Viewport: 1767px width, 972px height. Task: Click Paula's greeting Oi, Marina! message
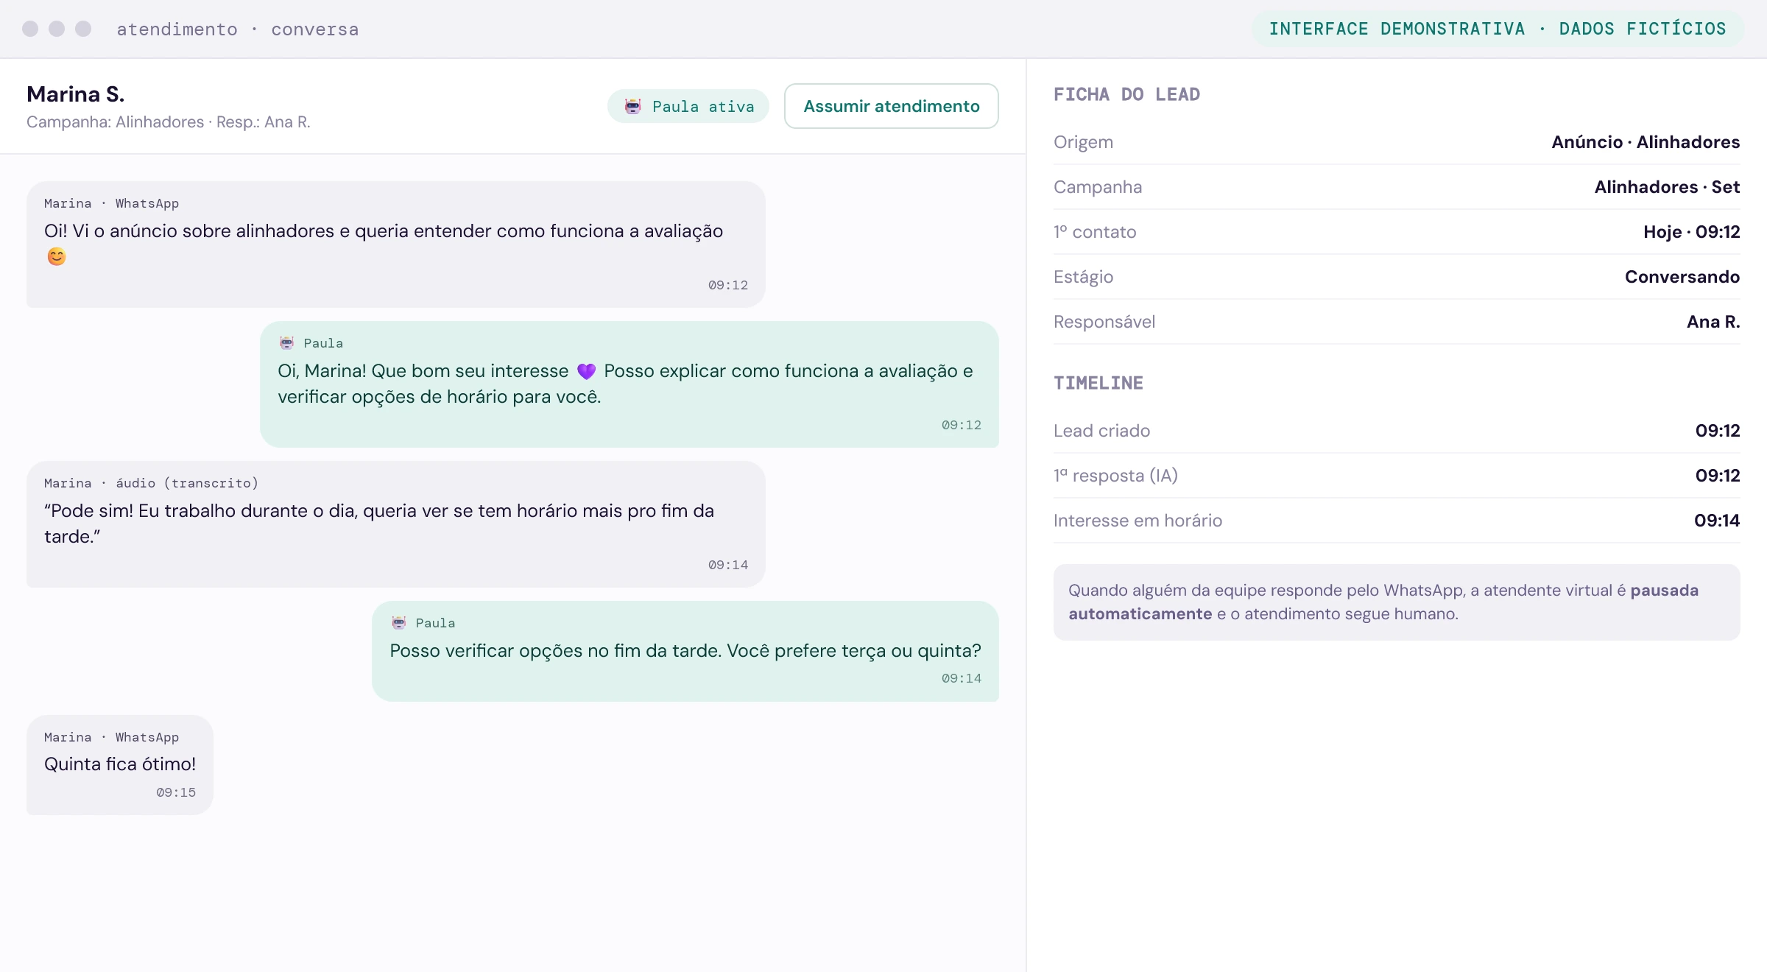[x=629, y=384]
